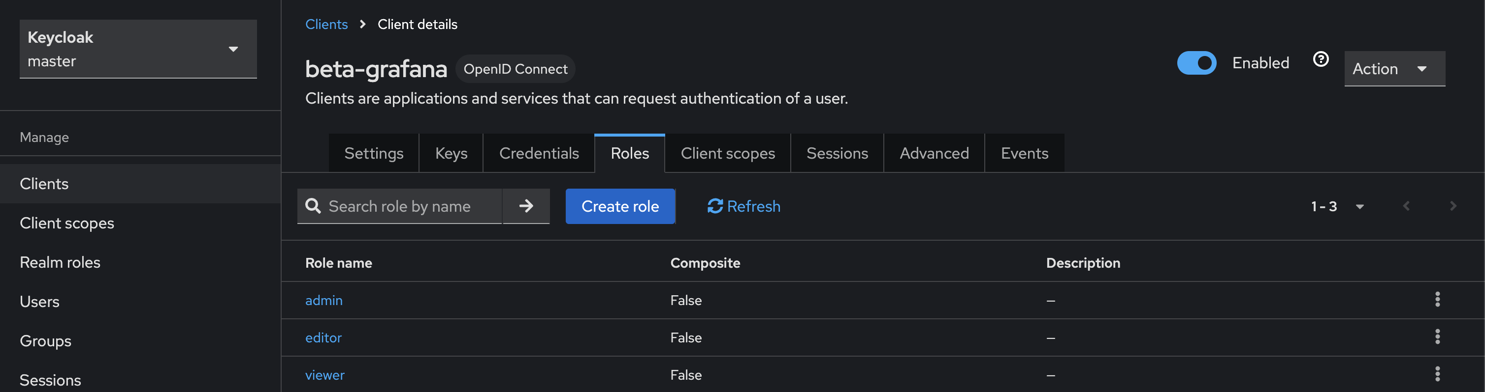Select the Roles tab
1485x392 pixels.
click(x=630, y=153)
